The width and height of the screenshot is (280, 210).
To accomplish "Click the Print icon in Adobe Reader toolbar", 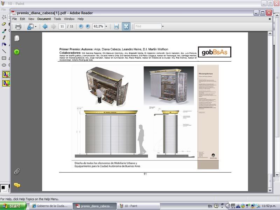I will tap(18, 27).
